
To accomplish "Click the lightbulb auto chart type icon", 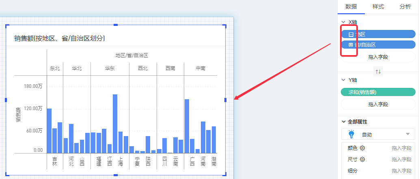I will coord(351,134).
